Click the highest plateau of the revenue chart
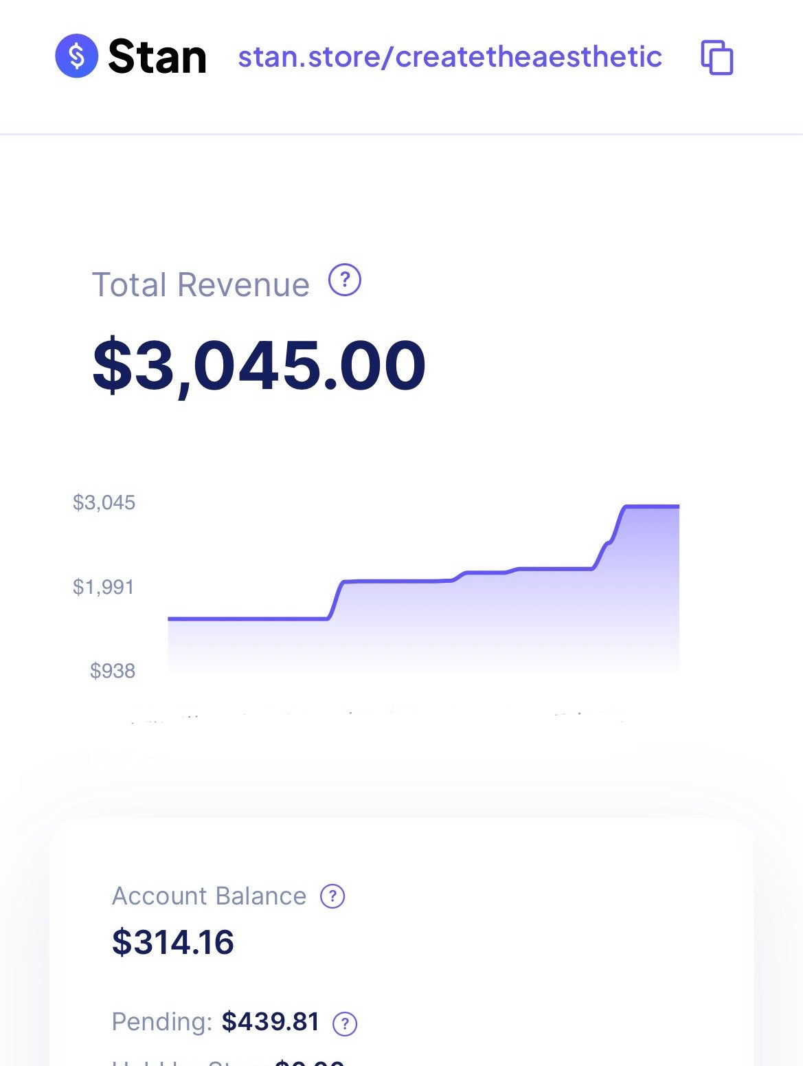Viewport: 803px width, 1066px height. point(653,507)
